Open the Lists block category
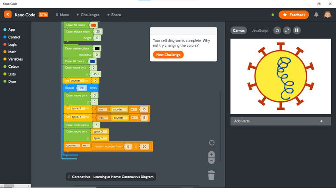Screen dimensions: 336x188 click(9, 74)
